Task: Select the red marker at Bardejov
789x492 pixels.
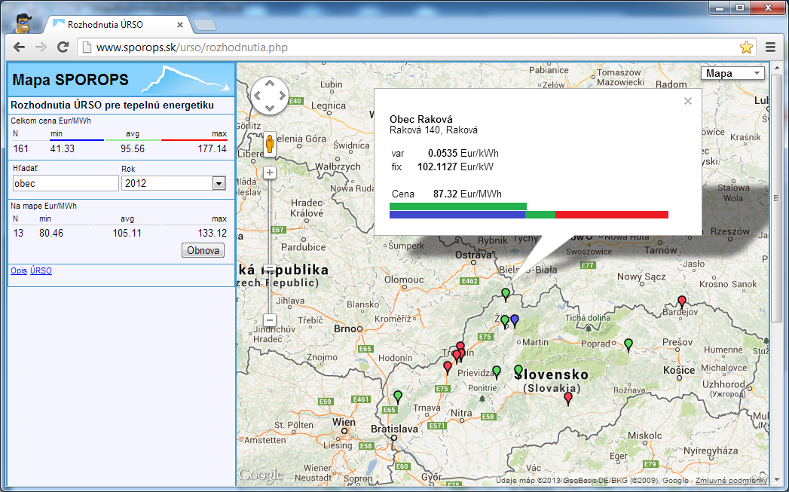Action: (x=682, y=302)
